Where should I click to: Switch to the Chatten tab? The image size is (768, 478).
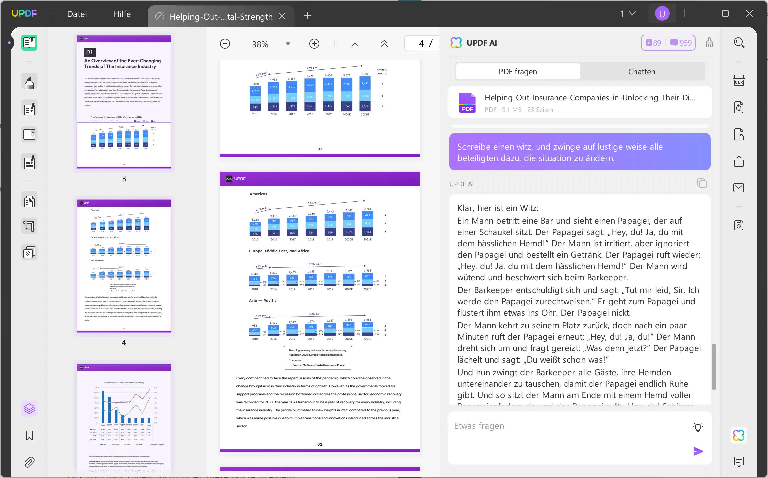click(x=641, y=71)
